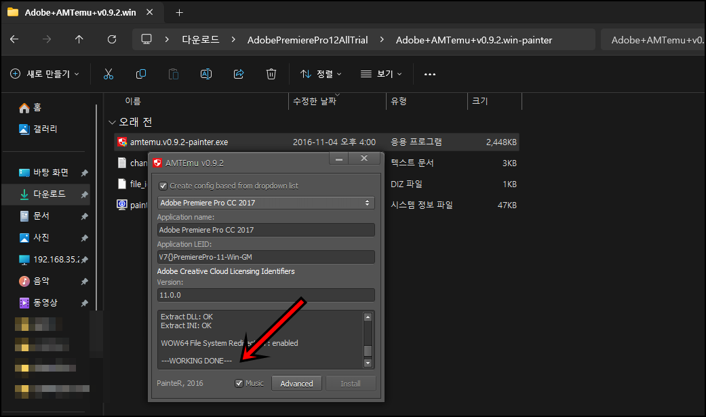Open Home in the sidebar
Viewport: 706px width, 417px height.
[30, 108]
